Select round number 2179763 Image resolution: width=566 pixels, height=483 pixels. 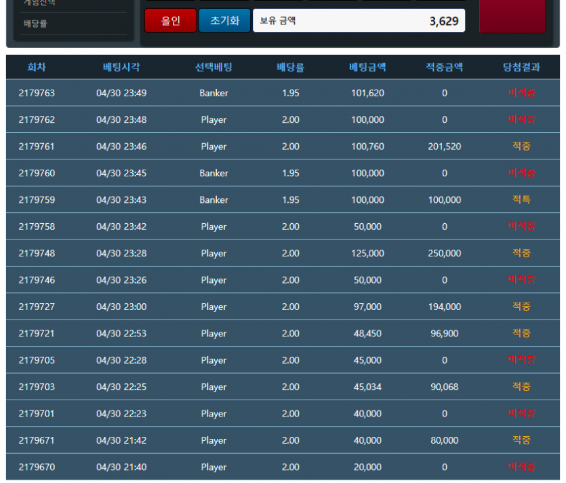pos(37,93)
